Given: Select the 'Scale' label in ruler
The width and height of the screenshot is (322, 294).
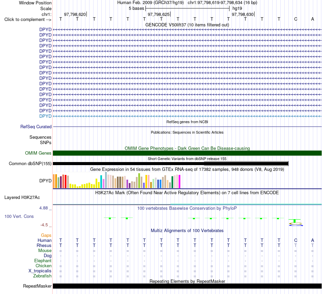Looking at the screenshot, I should point(46,8).
